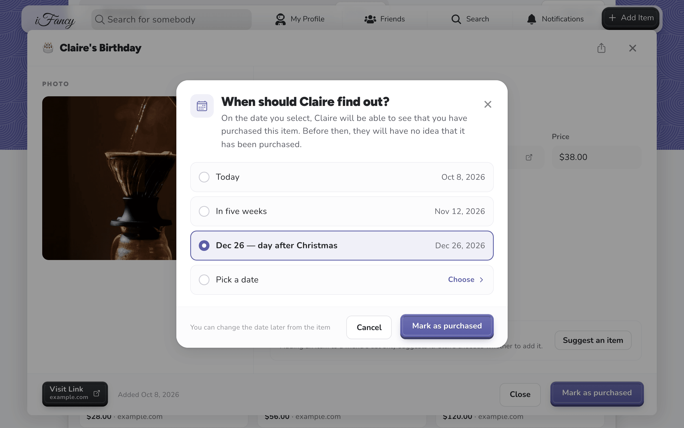Click the Suggest an item button
The width and height of the screenshot is (684, 428).
coord(593,340)
